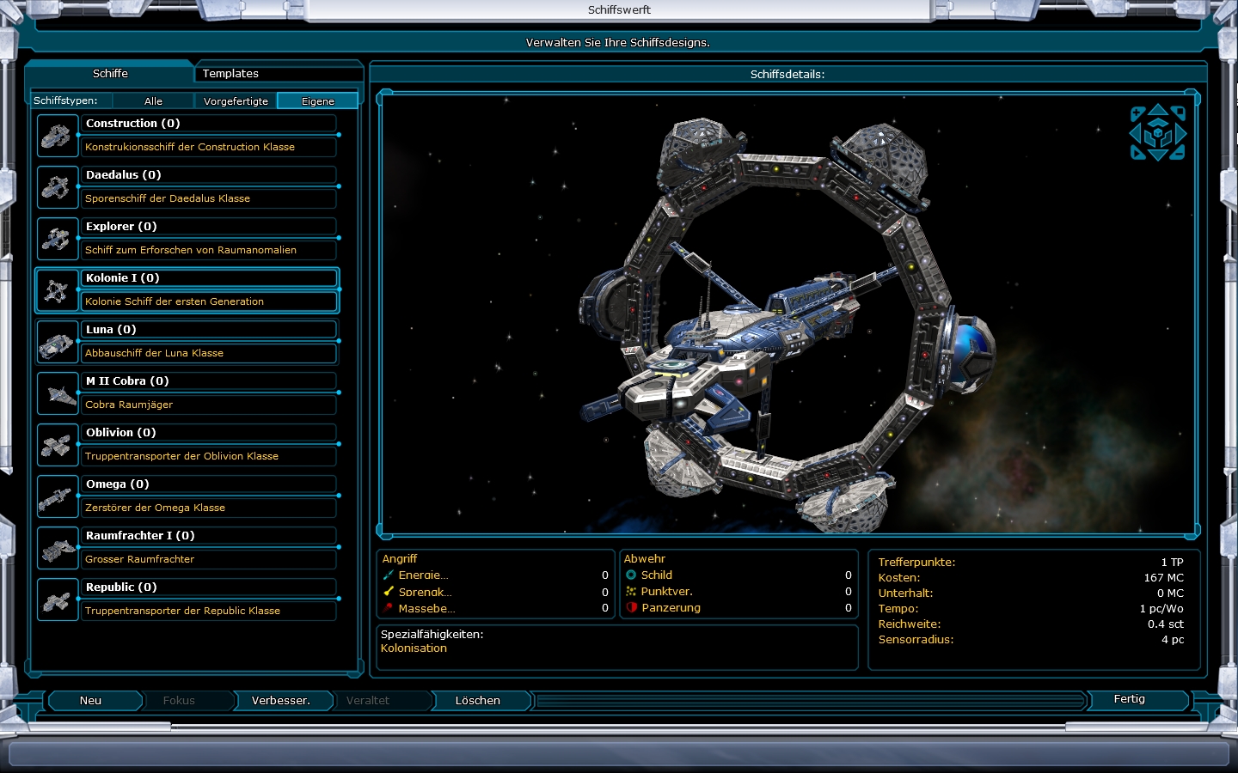Click the Daedalus spore ship icon
This screenshot has width=1238, height=773.
click(x=57, y=187)
